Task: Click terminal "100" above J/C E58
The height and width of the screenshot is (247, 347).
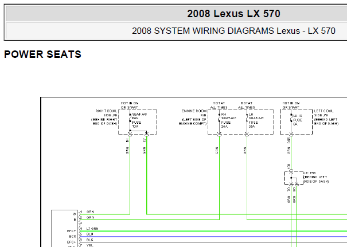Action: click(288, 166)
